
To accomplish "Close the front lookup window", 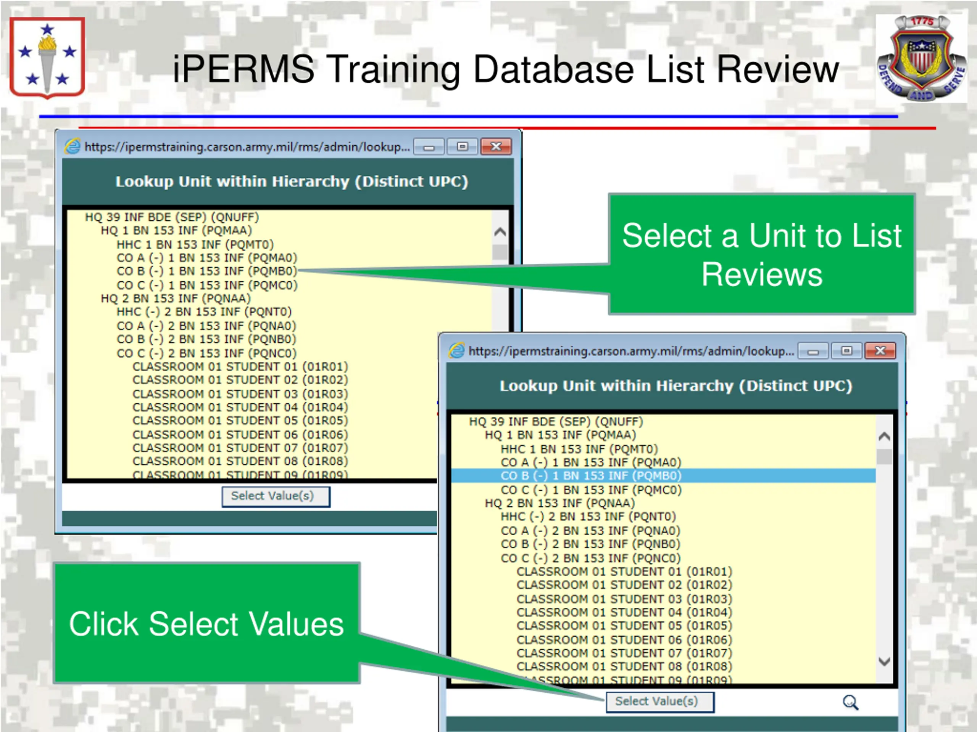I will [880, 351].
